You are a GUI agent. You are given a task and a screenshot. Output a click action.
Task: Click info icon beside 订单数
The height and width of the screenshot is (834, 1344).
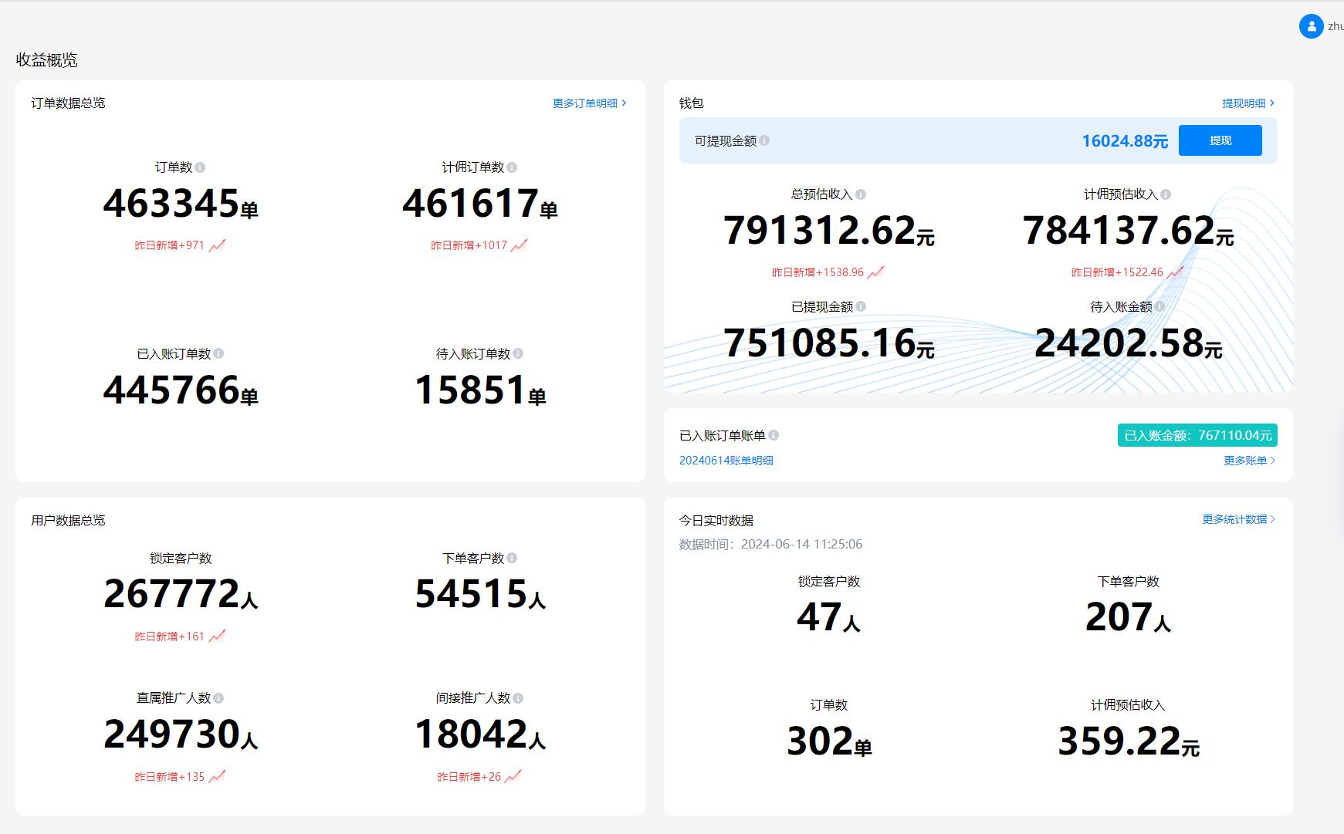click(200, 167)
